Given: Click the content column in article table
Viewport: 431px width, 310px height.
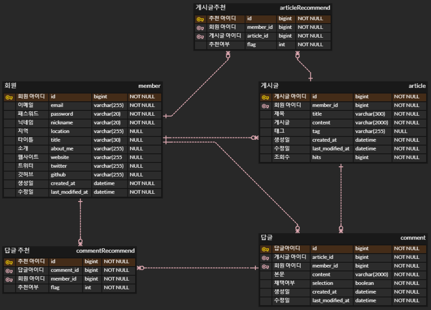Looking at the screenshot, I should [321, 122].
